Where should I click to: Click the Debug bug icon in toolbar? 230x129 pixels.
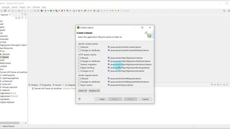46,11
